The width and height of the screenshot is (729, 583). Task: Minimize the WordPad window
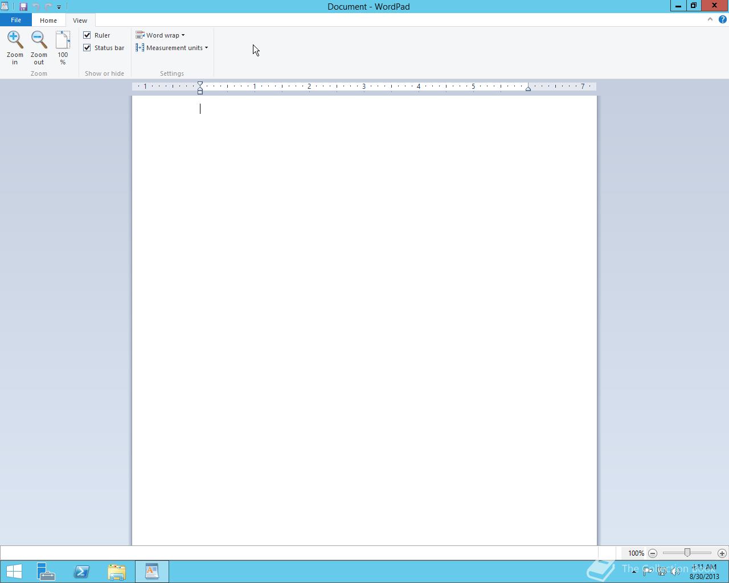678,6
